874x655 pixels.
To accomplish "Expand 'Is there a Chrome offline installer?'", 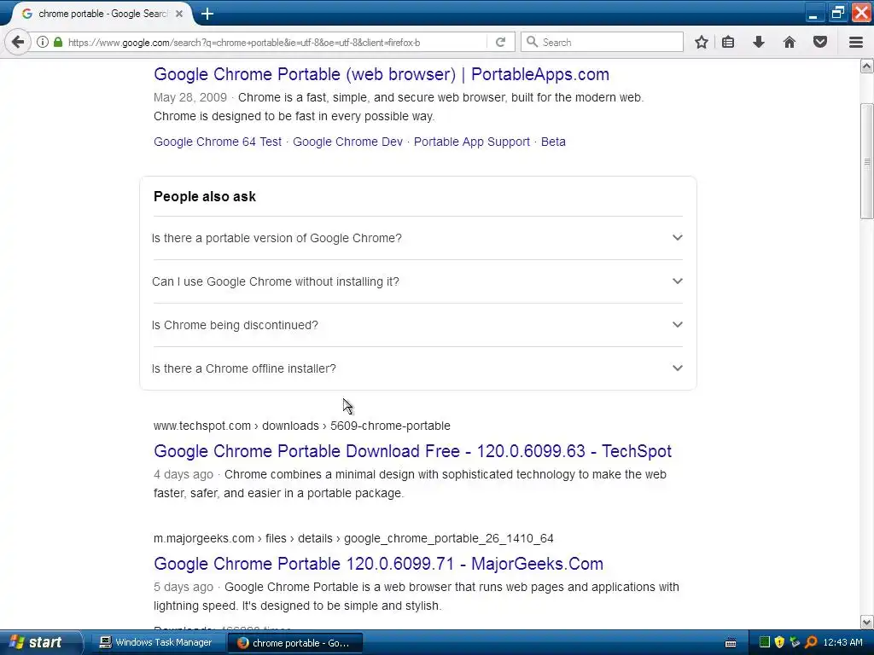I will (x=417, y=368).
